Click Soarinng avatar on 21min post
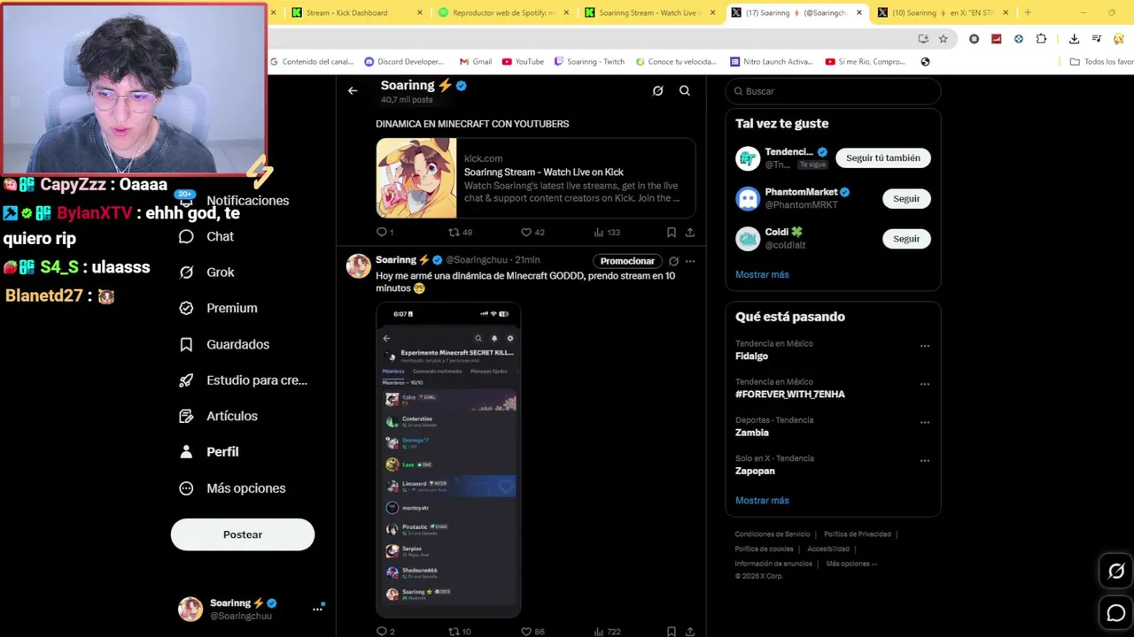 coord(358,265)
